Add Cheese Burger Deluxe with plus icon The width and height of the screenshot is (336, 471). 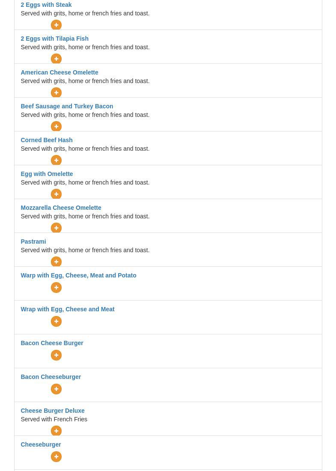56,431
